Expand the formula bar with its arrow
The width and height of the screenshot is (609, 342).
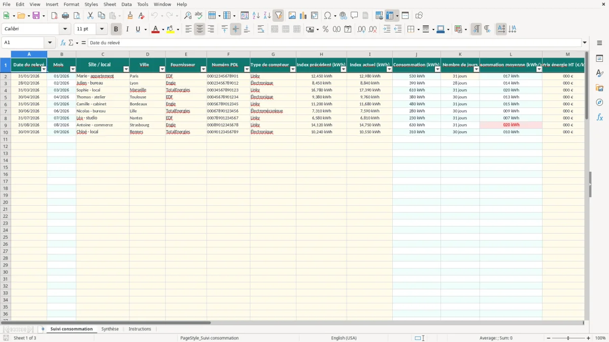(x=585, y=43)
